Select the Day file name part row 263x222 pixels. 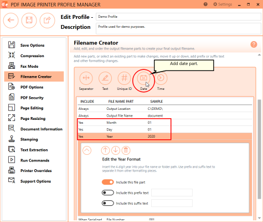point(164,129)
